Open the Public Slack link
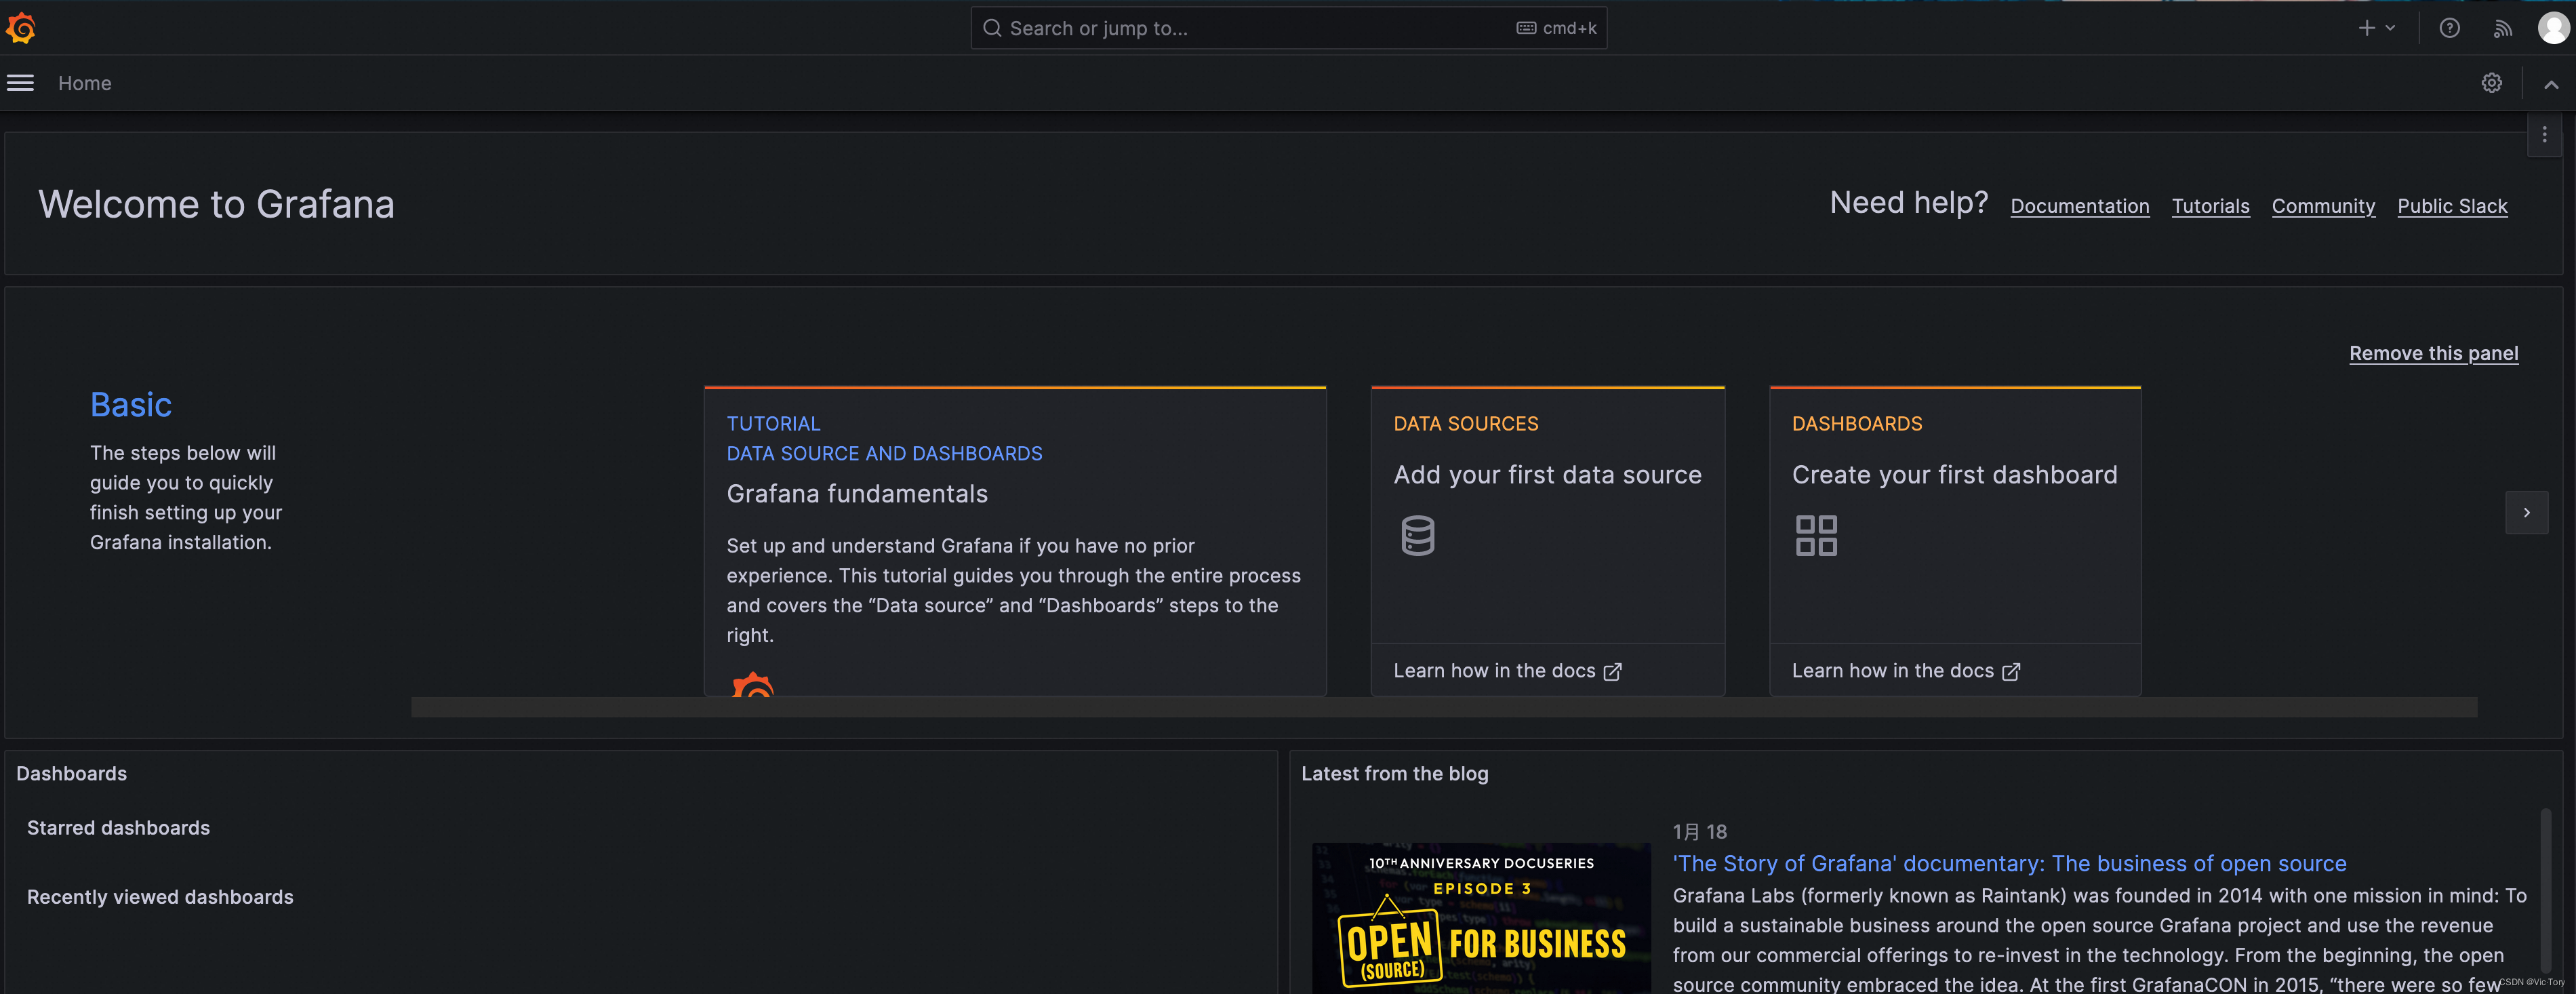The image size is (2576, 994). click(x=2452, y=206)
